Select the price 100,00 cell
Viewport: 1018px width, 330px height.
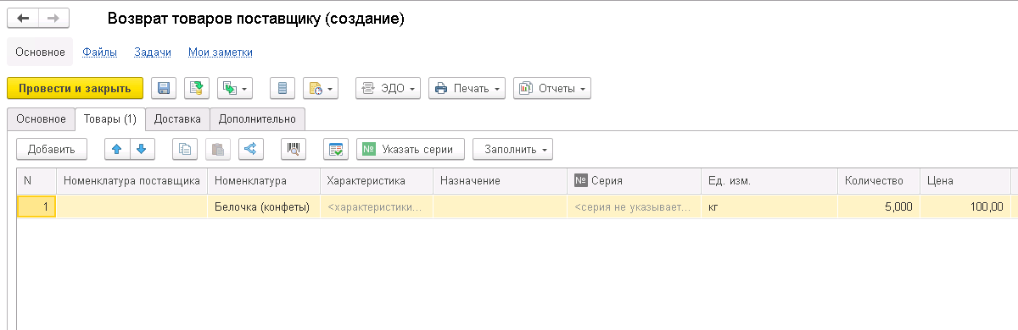pyautogui.click(x=965, y=206)
